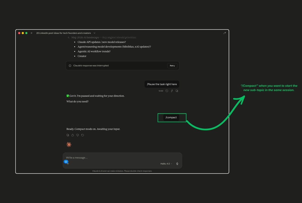302x203 pixels.
Task: Click the plus attachment icon
Action: click(x=68, y=164)
